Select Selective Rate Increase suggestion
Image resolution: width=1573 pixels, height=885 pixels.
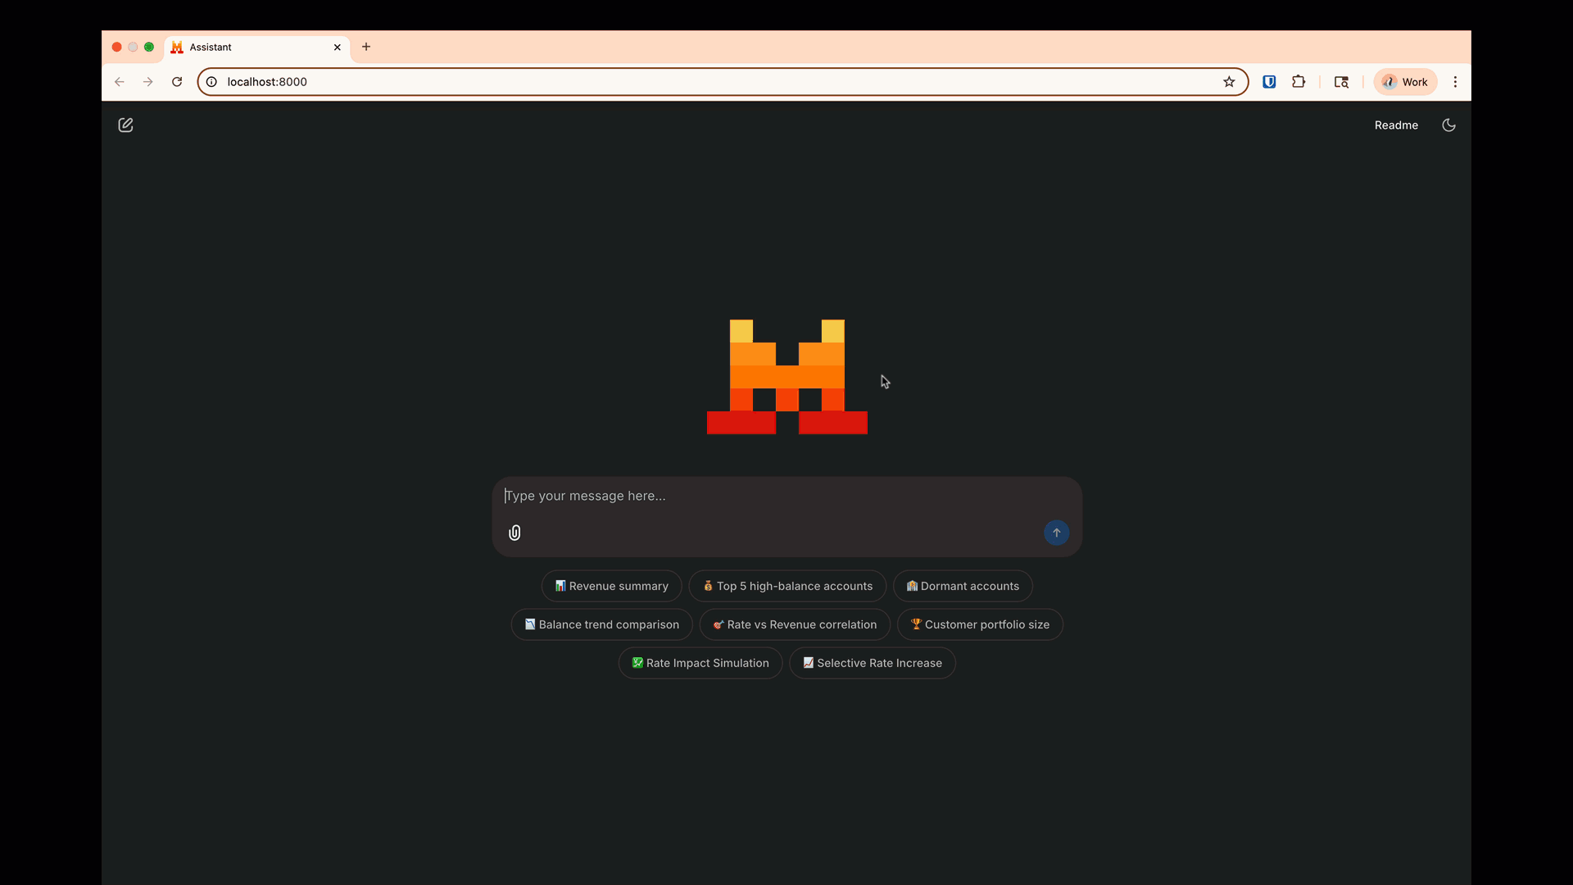click(x=872, y=664)
